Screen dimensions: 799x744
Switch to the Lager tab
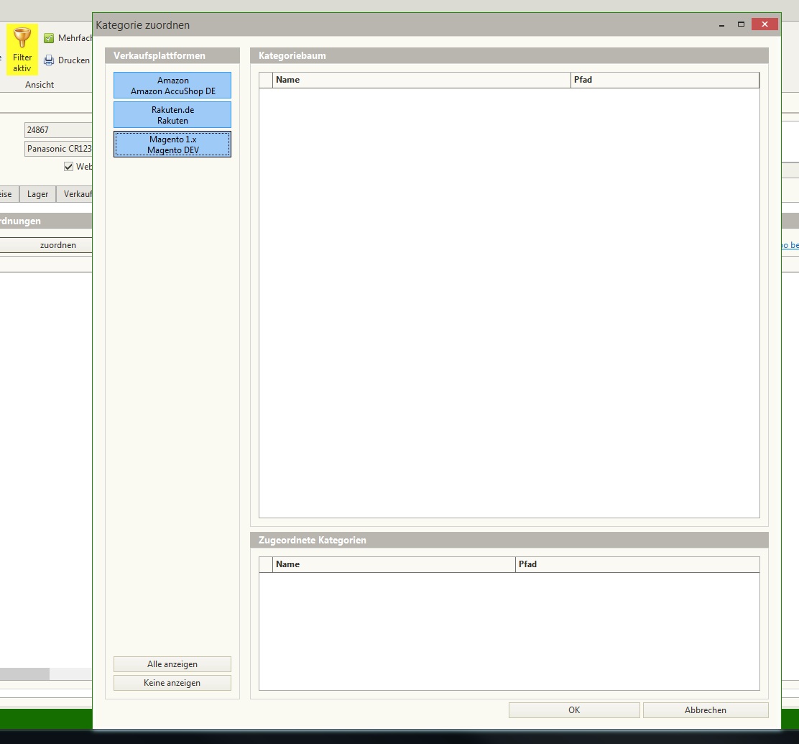[x=37, y=194]
